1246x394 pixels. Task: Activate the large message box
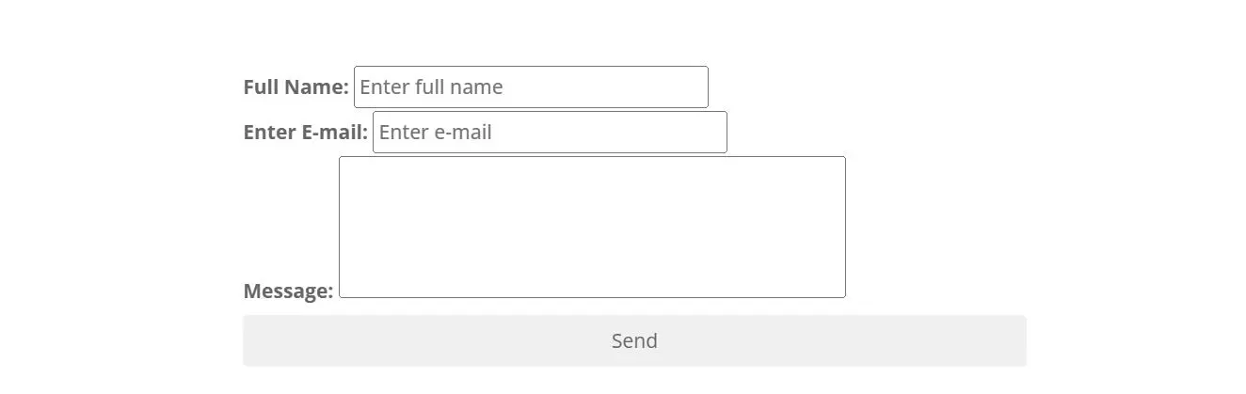(592, 227)
